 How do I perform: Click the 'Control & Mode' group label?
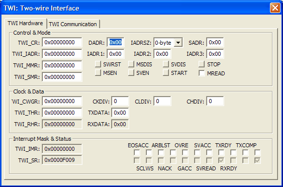tap(32, 33)
